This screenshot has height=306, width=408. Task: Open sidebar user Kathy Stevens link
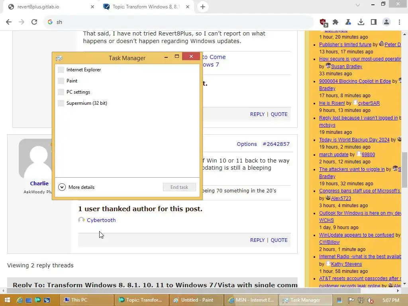[x=346, y=264]
